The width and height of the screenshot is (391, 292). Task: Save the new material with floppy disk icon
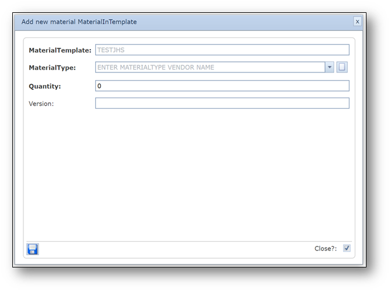[33, 249]
